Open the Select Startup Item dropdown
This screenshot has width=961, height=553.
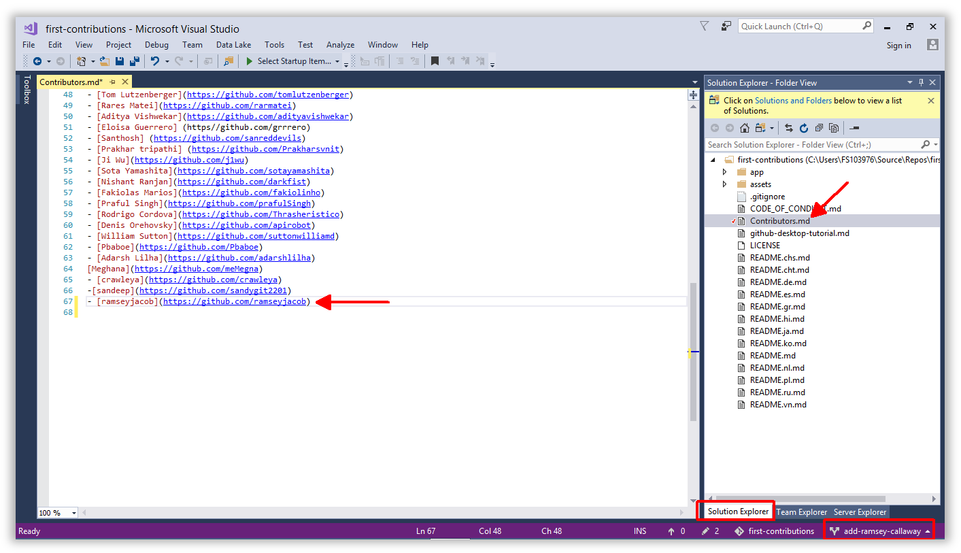tap(293, 61)
